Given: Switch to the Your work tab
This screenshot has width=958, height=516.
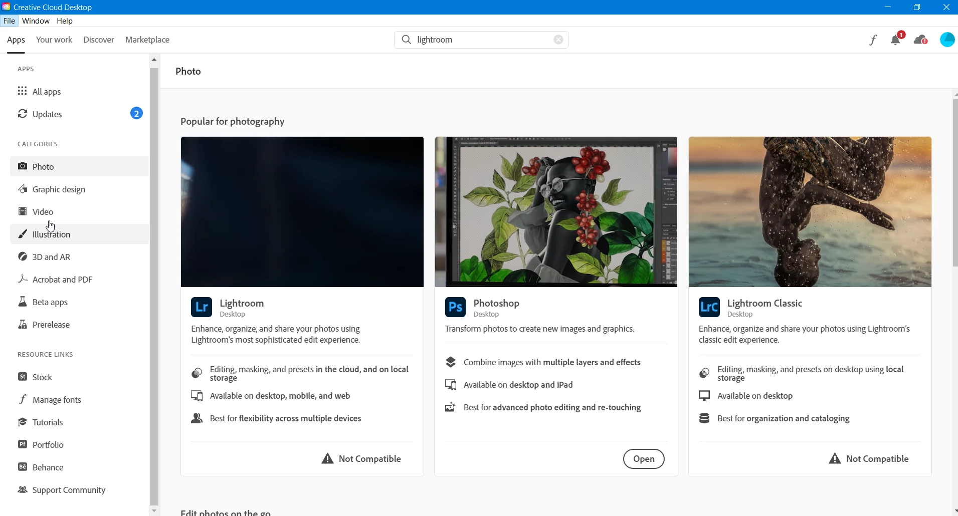Looking at the screenshot, I should [54, 40].
